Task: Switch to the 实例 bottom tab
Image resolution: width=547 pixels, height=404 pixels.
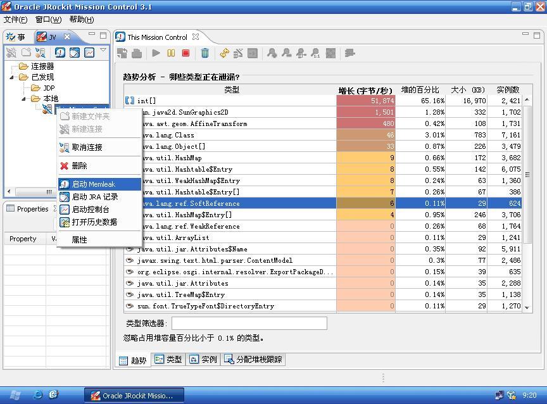Action: point(203,359)
